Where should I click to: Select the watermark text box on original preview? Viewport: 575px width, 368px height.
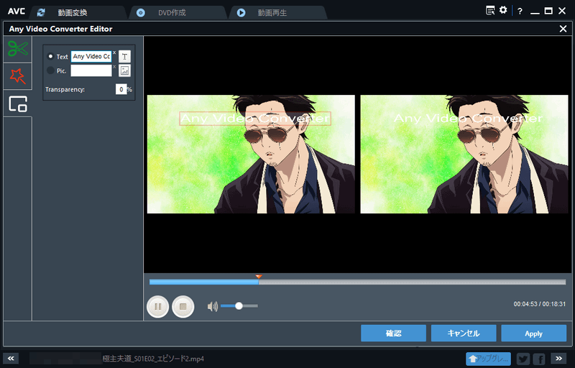[x=255, y=119]
